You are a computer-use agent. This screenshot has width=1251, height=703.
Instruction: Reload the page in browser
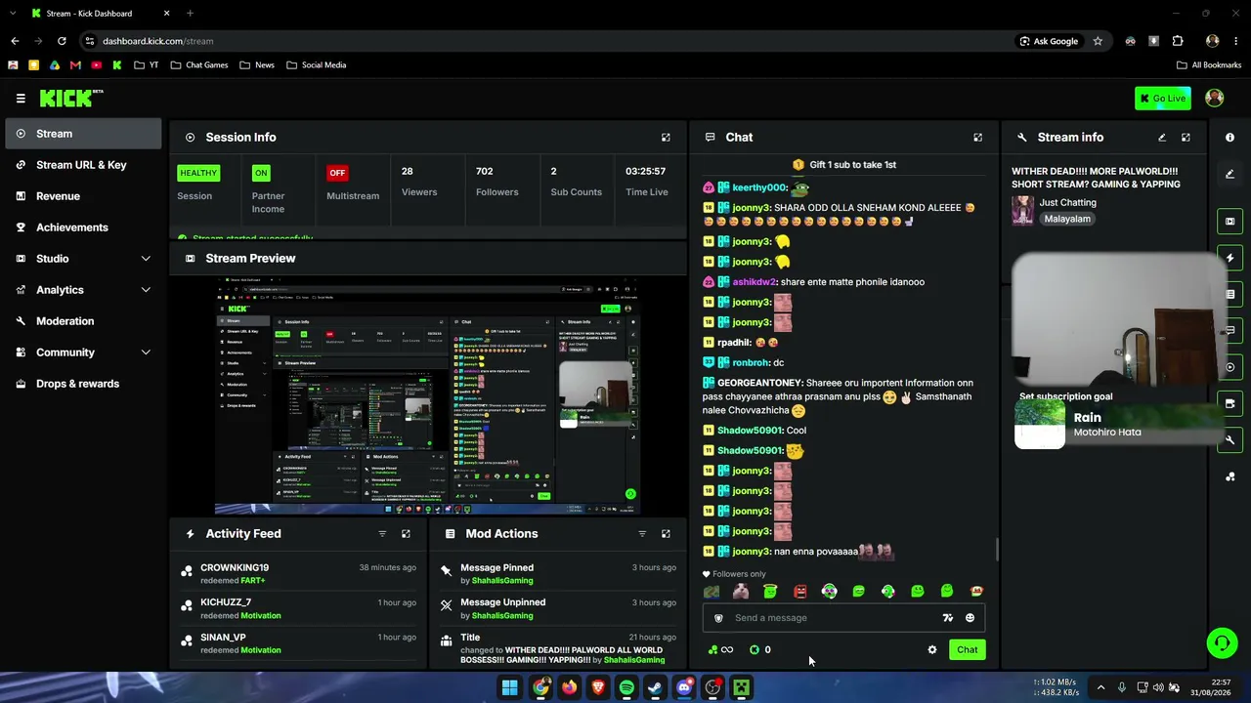(62, 41)
